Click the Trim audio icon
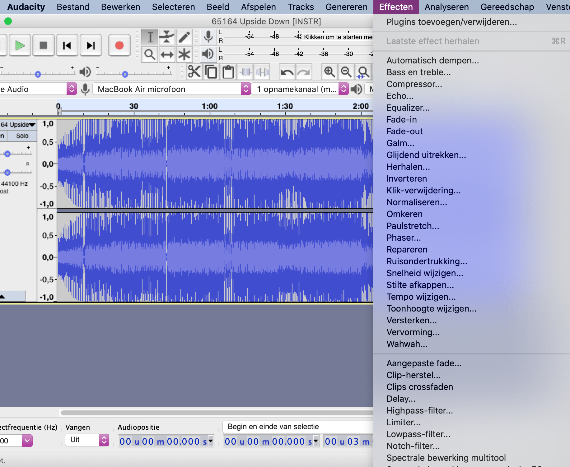Image resolution: width=570 pixels, height=467 pixels. 245,72
